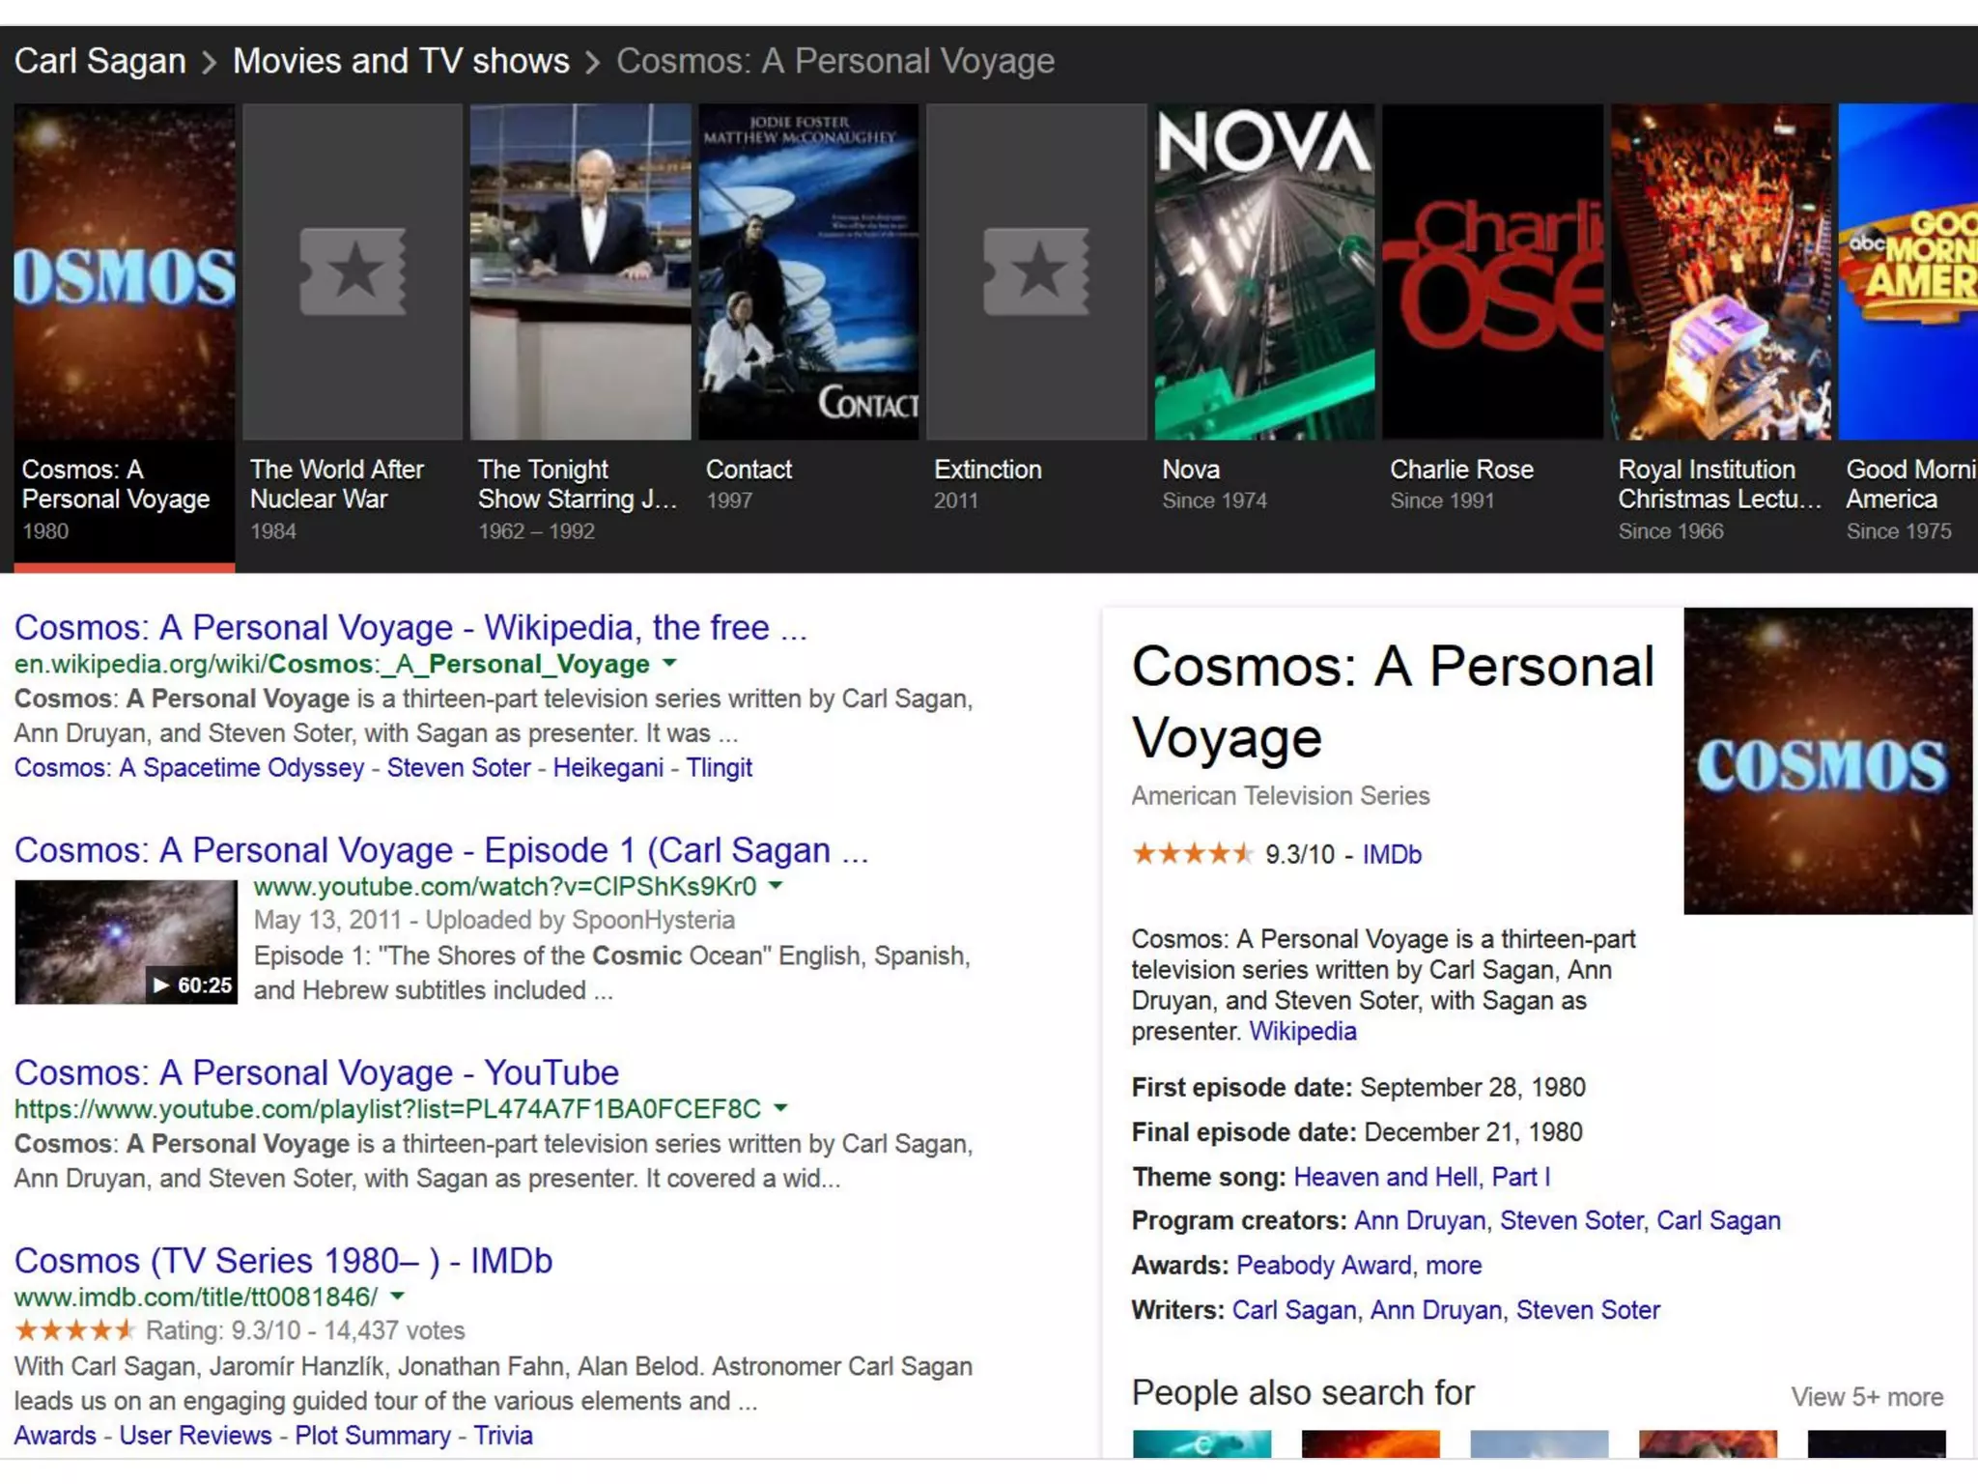Image resolution: width=1978 pixels, height=1484 pixels.
Task: Open the Charlie Rose show card
Action: (x=1492, y=271)
